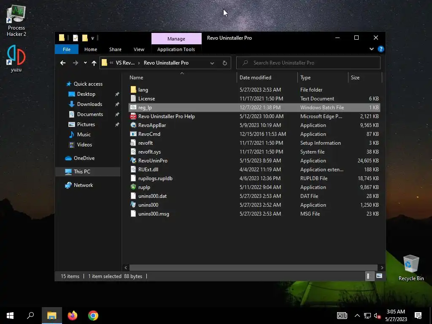Click the RevoUninPro application icon
The image size is (432, 324).
point(133,160)
